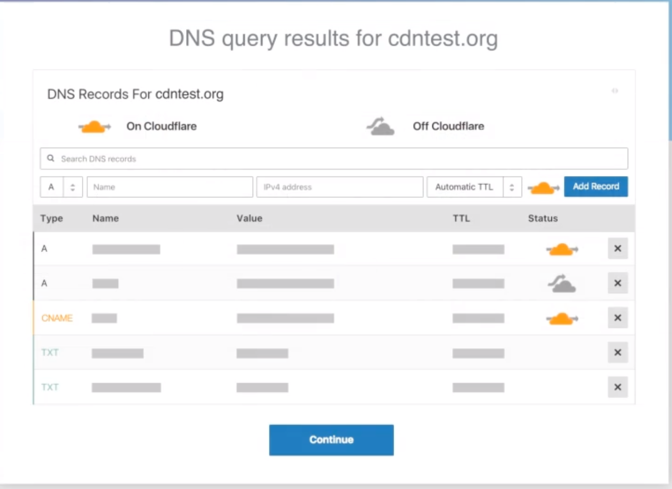Sort records by the Type column header
The height and width of the screenshot is (489, 672).
point(52,218)
